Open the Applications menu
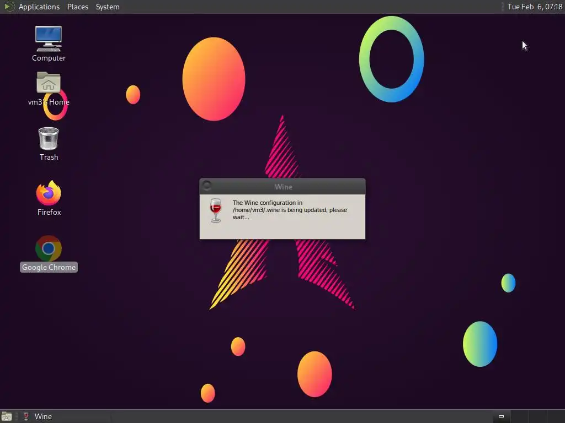The image size is (565, 423). click(39, 7)
